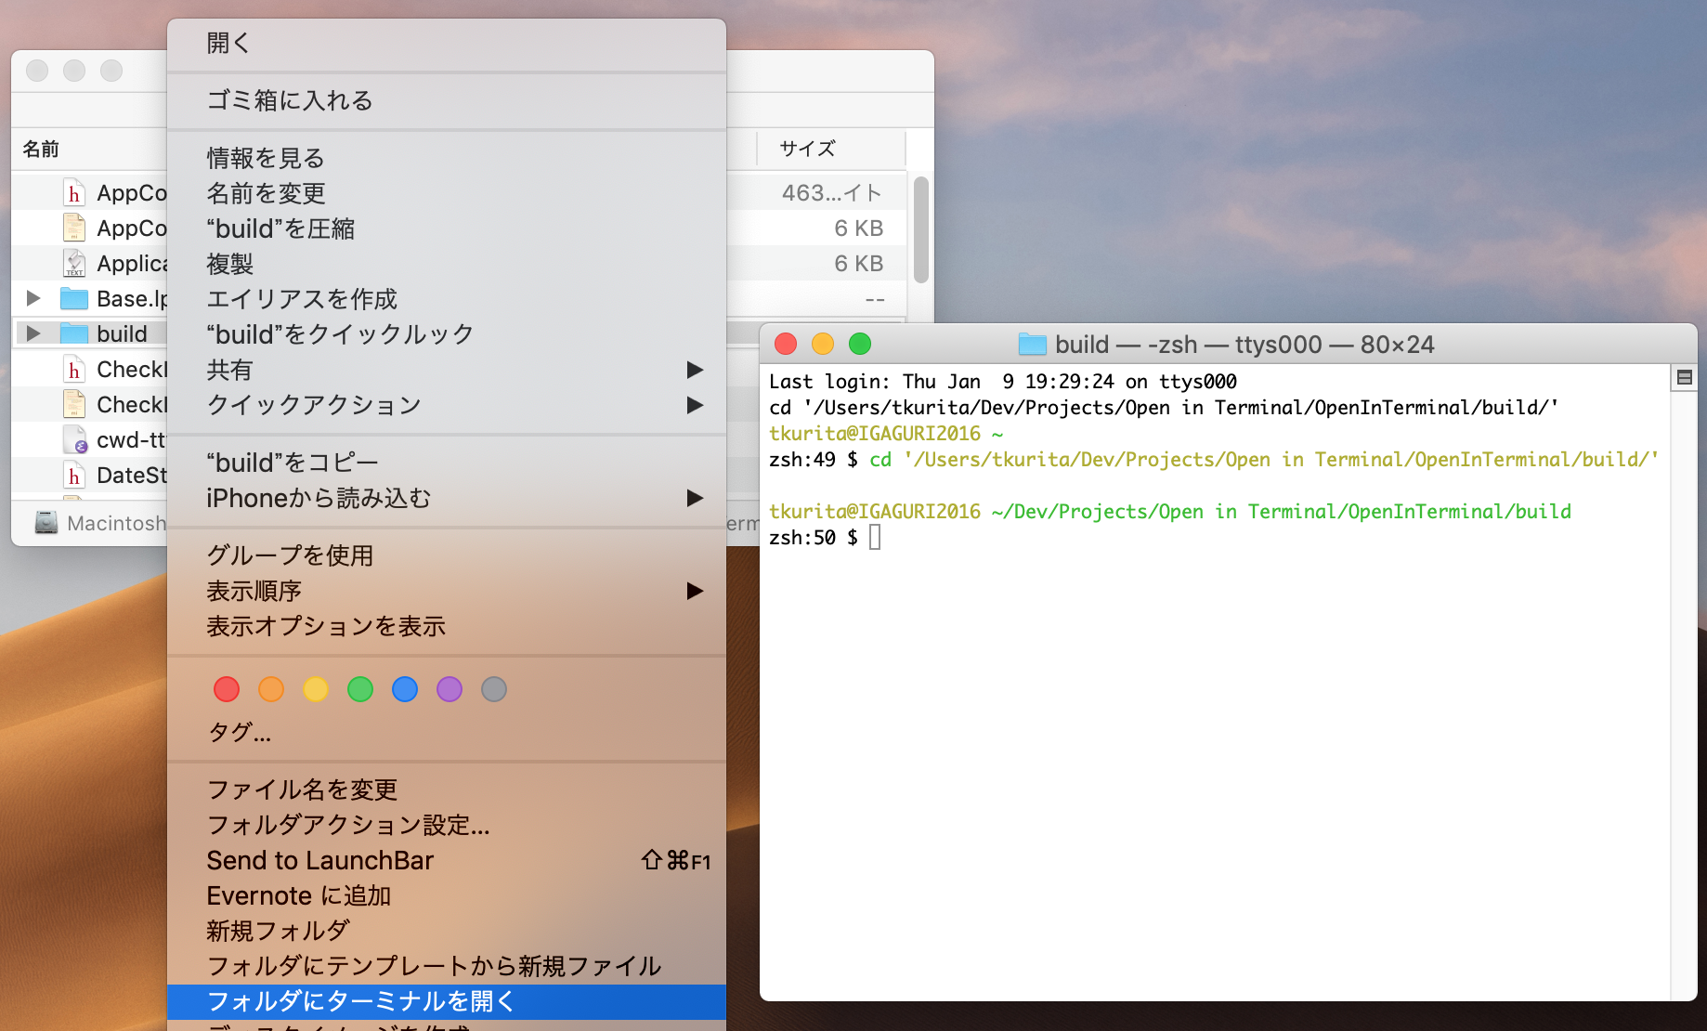Click the cwd-tt script file icon
Viewport: 1707px width, 1031px height.
coord(74,439)
